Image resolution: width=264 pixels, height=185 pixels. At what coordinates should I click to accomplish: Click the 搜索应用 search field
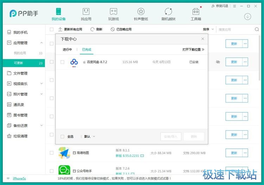(235, 29)
